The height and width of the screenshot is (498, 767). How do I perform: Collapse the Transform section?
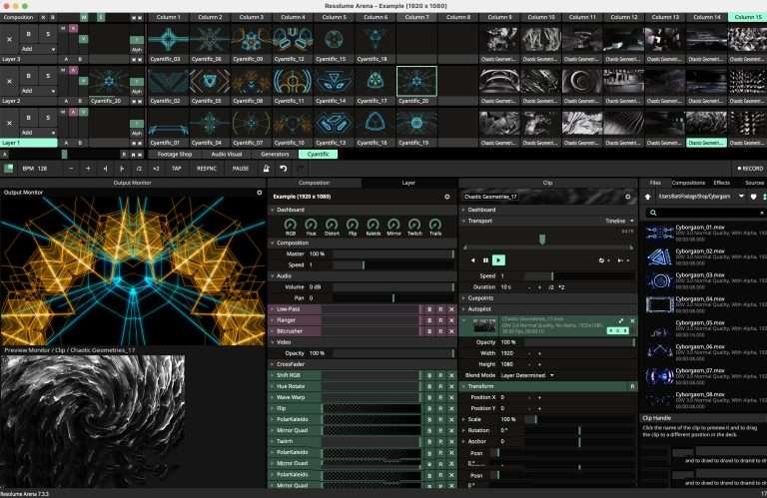point(463,386)
